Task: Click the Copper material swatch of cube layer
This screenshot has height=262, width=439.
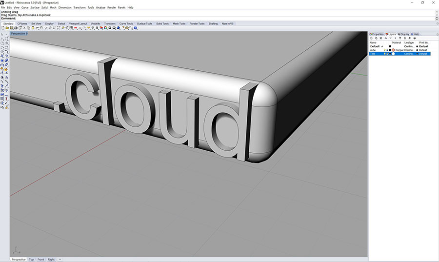Action: coord(393,50)
